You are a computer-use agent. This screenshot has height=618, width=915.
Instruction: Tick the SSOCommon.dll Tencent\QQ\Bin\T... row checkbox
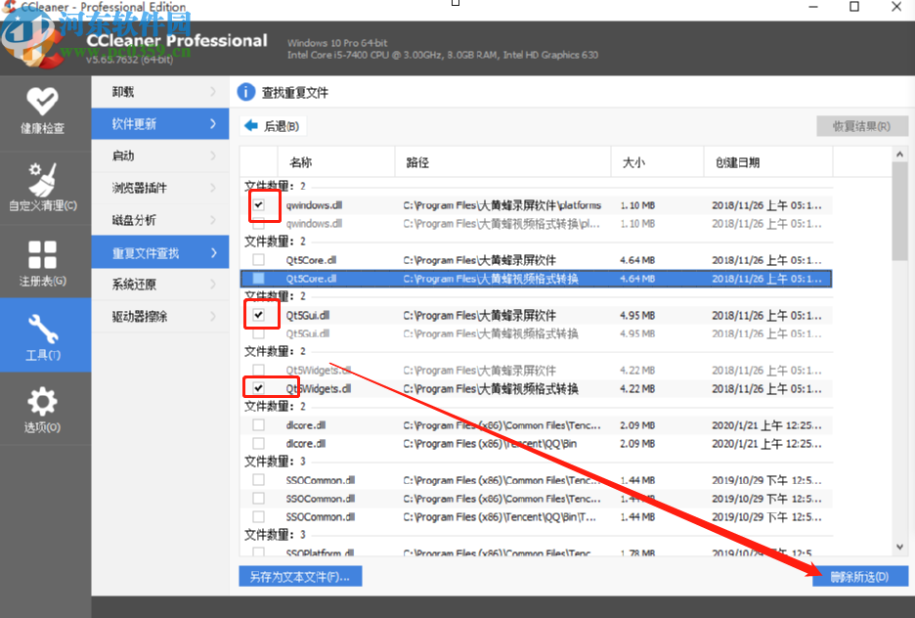pyautogui.click(x=258, y=516)
